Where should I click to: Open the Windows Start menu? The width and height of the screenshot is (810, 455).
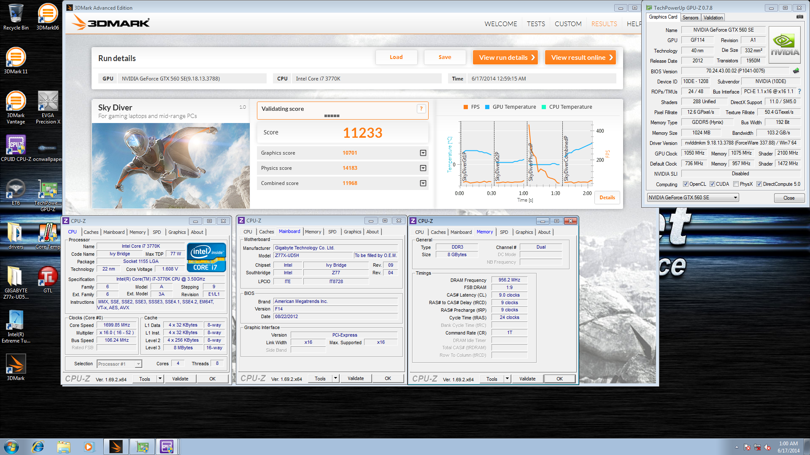pyautogui.click(x=11, y=447)
